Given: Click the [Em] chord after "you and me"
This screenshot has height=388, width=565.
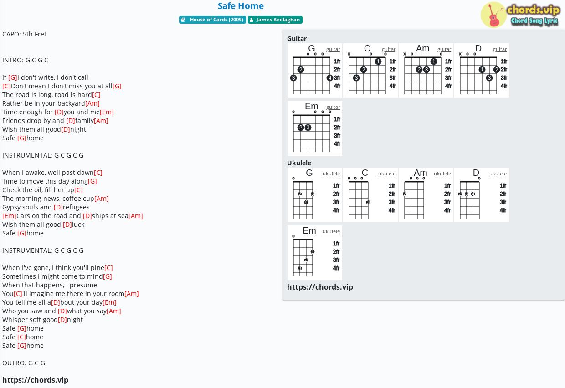Looking at the screenshot, I should point(107,112).
